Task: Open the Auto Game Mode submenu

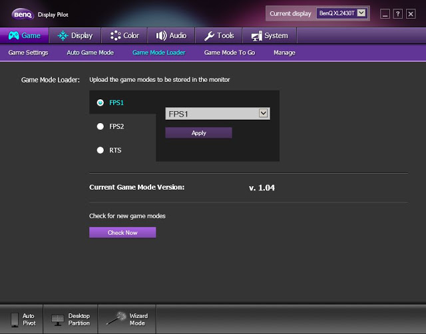Action: click(91, 53)
